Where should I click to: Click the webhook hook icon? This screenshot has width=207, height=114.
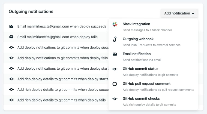pyautogui.click(x=115, y=39)
